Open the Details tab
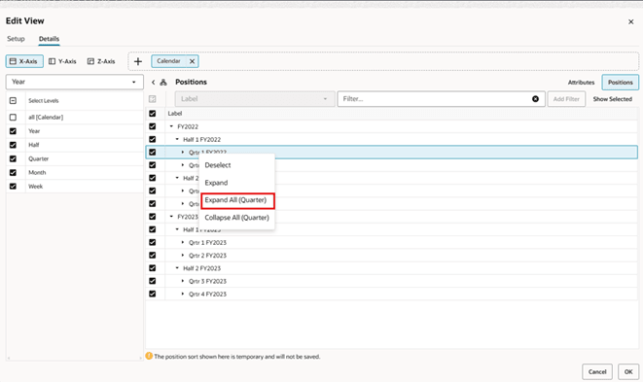Image resolution: width=643 pixels, height=382 pixels. (49, 39)
